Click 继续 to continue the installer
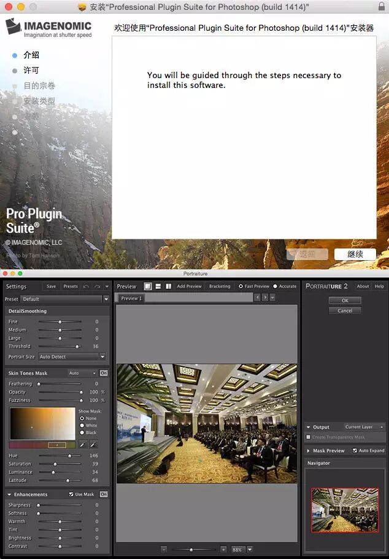The height and width of the screenshot is (559, 389). 355,254
